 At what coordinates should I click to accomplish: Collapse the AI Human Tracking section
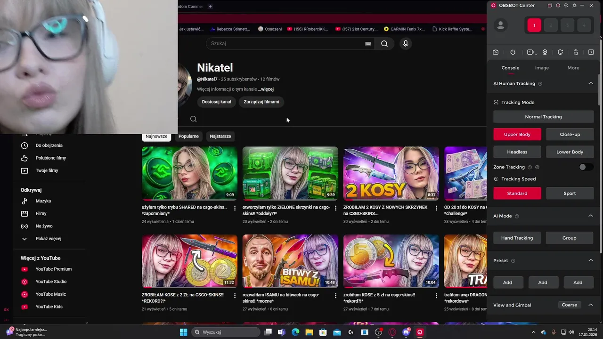pyautogui.click(x=591, y=83)
